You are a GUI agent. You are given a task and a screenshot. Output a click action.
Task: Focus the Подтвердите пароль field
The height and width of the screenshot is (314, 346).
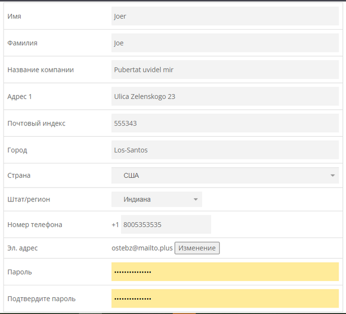[x=225, y=299]
